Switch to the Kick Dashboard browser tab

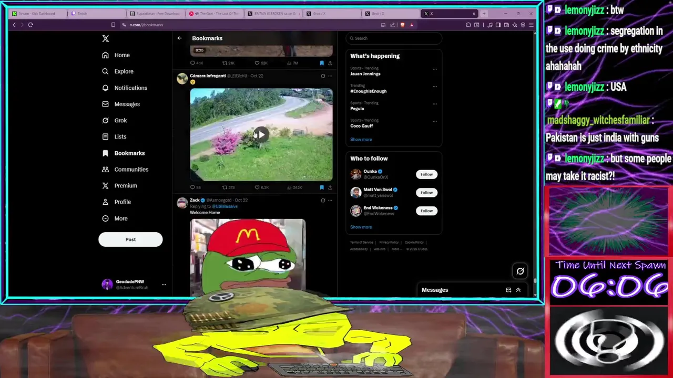[37, 13]
